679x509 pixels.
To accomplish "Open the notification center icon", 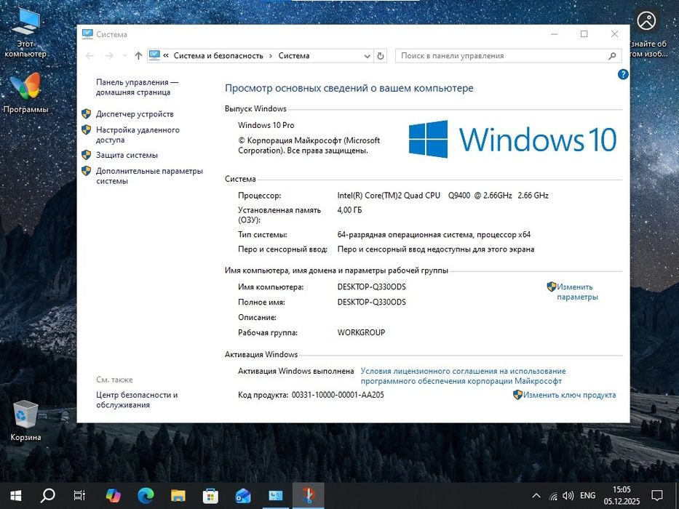I will [x=657, y=496].
